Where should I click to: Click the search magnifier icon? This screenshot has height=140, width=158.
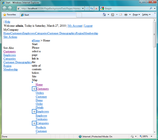[x=151, y=8]
